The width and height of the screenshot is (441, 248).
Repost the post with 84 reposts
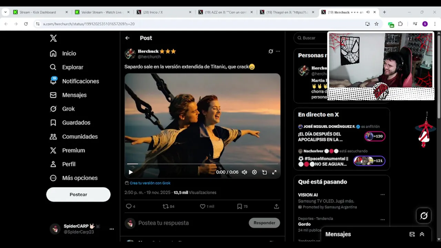[x=168, y=206]
